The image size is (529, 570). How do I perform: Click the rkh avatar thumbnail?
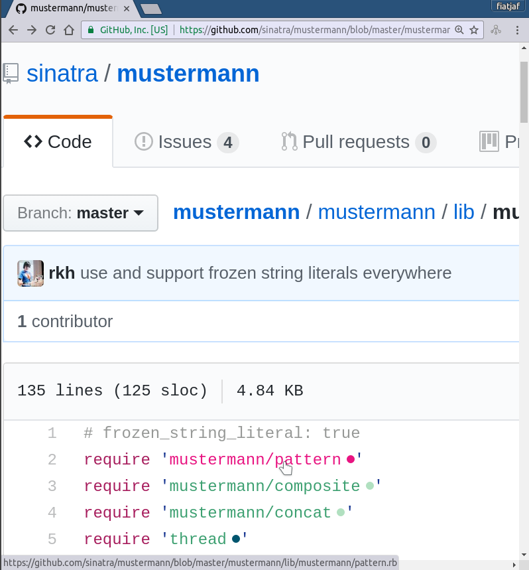[30, 273]
